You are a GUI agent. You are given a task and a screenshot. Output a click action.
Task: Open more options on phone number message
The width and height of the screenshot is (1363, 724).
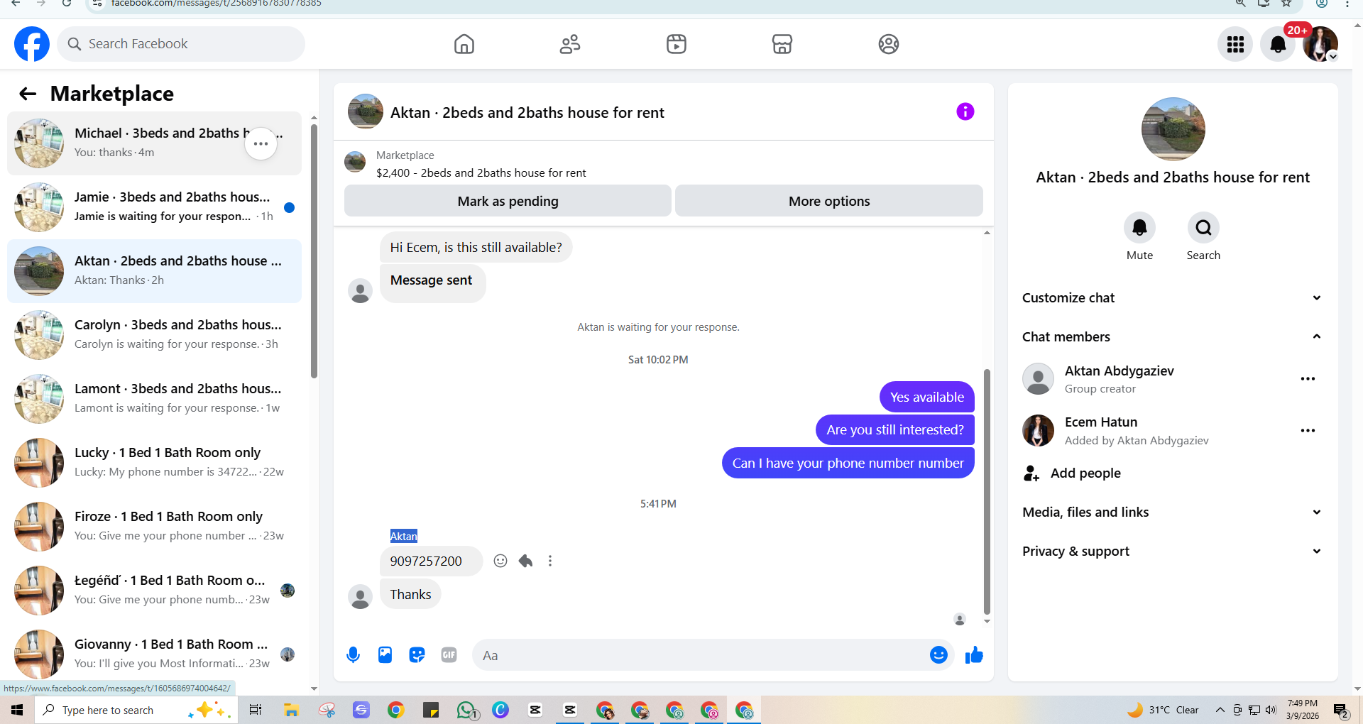(550, 561)
